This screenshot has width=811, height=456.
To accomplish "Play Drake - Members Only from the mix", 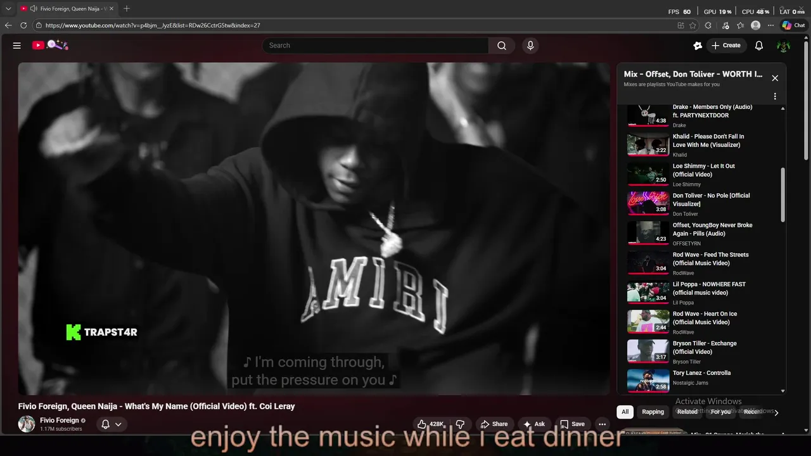I will tap(700, 116).
